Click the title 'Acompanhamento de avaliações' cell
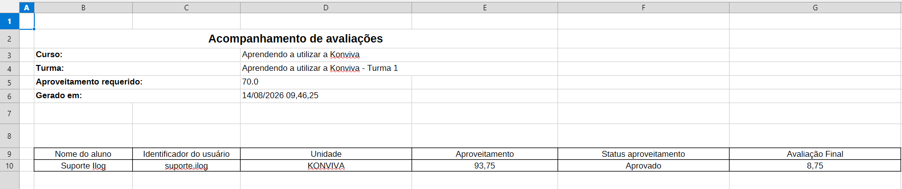902x189 pixels. point(295,39)
